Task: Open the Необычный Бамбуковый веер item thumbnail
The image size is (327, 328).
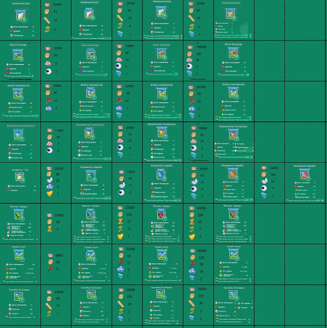Action: [21, 17]
